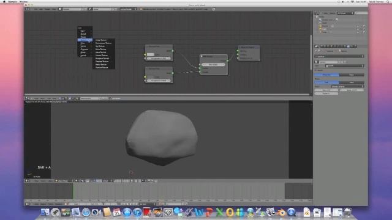Open the Global orientation dropdown
392x220 pixels.
107,181
